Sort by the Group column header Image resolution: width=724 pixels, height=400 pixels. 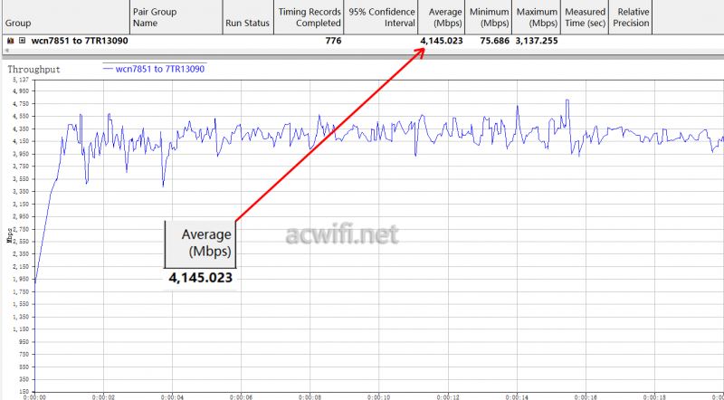(x=63, y=17)
